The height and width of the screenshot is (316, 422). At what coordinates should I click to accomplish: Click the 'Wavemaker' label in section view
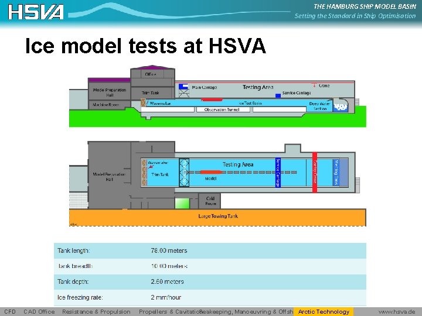pyautogui.click(x=160, y=103)
